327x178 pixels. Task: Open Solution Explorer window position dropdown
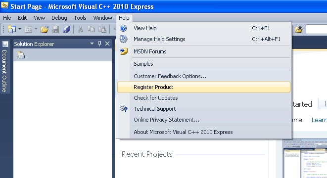pos(92,44)
